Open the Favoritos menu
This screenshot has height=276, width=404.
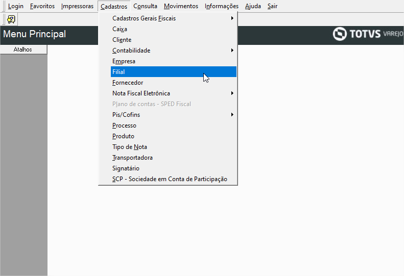point(42,6)
